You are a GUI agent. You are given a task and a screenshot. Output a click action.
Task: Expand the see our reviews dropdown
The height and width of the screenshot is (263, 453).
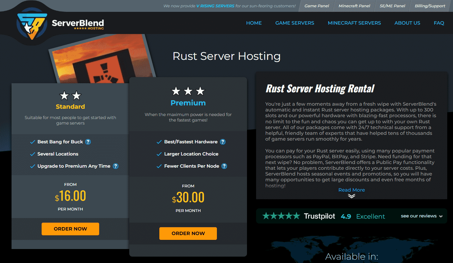click(422, 216)
